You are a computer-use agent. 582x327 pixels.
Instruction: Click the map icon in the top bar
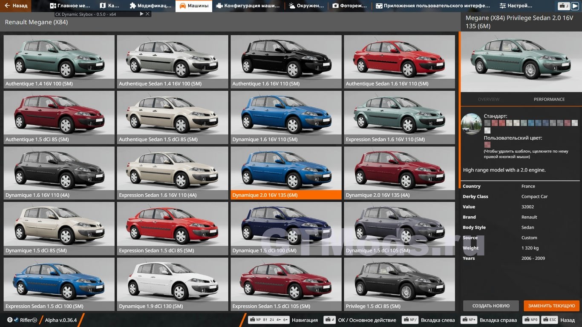(103, 6)
